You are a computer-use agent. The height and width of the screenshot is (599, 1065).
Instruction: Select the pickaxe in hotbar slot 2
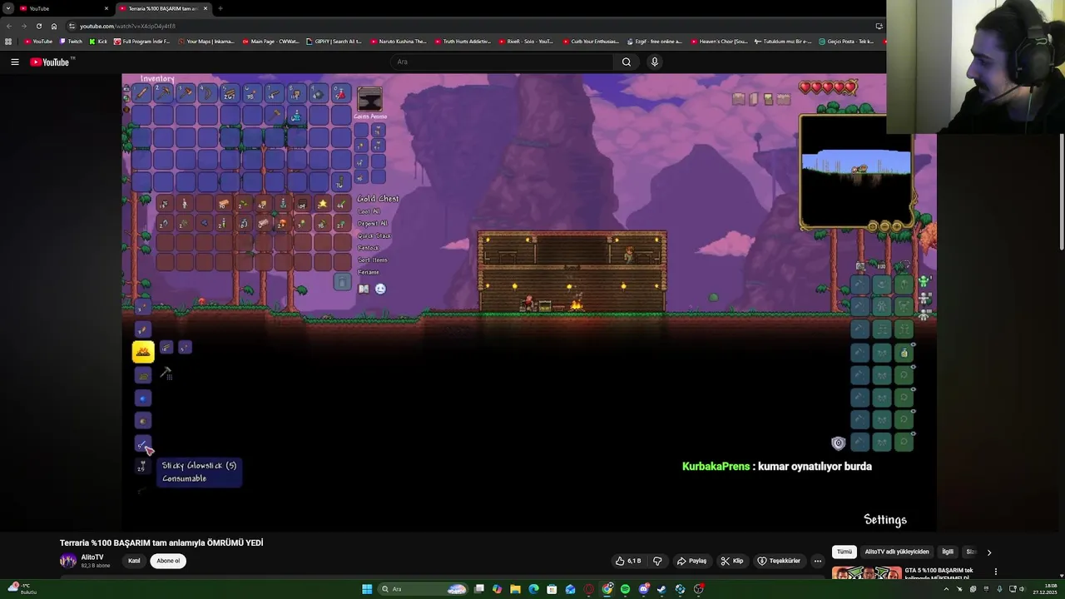click(164, 93)
